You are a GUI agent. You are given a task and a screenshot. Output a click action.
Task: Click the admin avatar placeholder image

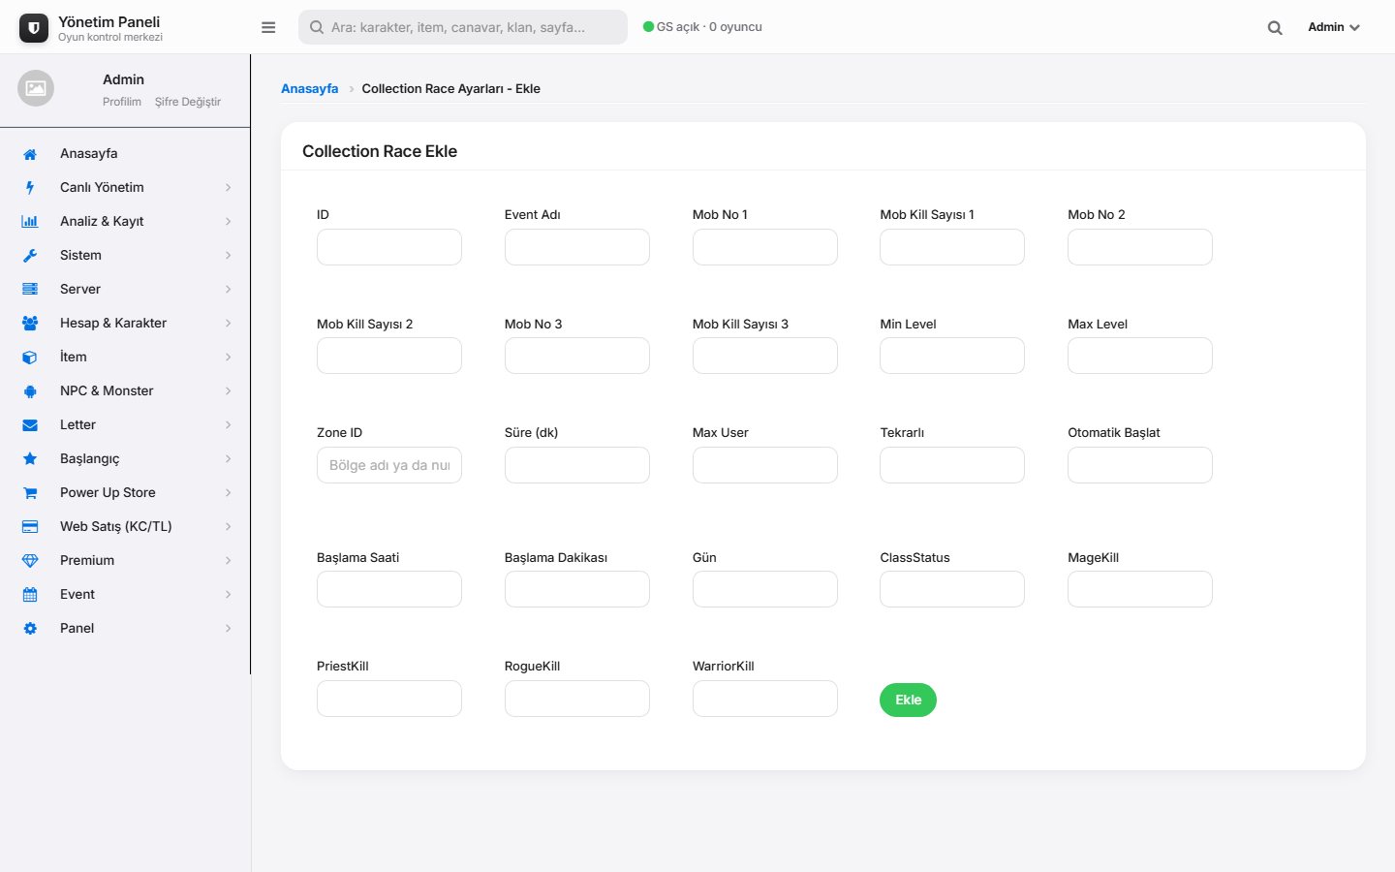(x=36, y=88)
